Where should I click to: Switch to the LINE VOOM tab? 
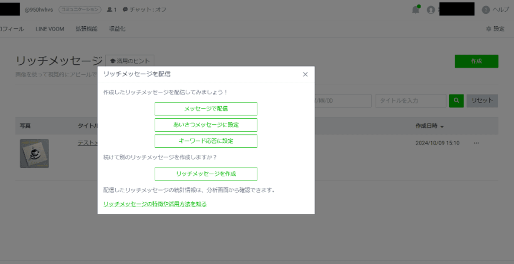[x=50, y=28]
